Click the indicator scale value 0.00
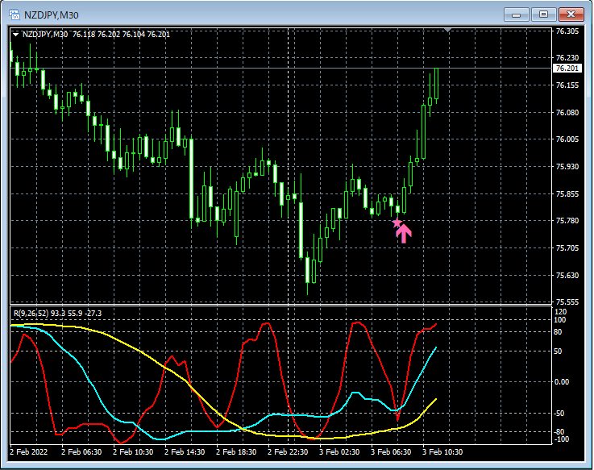 click(x=562, y=381)
